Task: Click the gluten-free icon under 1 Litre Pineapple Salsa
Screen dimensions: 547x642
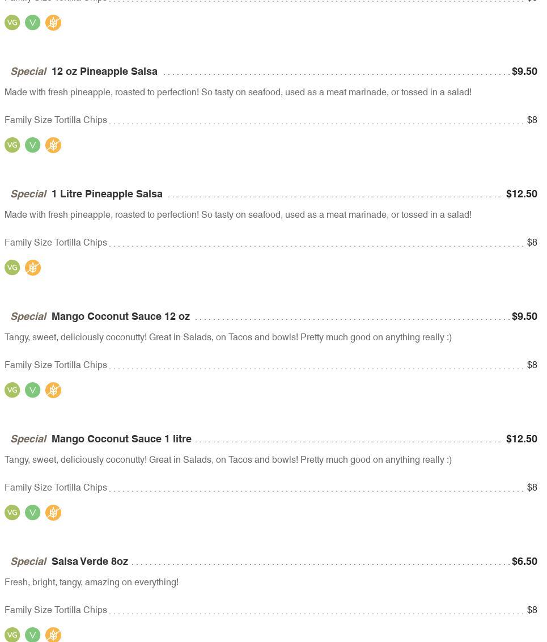Action: 33,268
